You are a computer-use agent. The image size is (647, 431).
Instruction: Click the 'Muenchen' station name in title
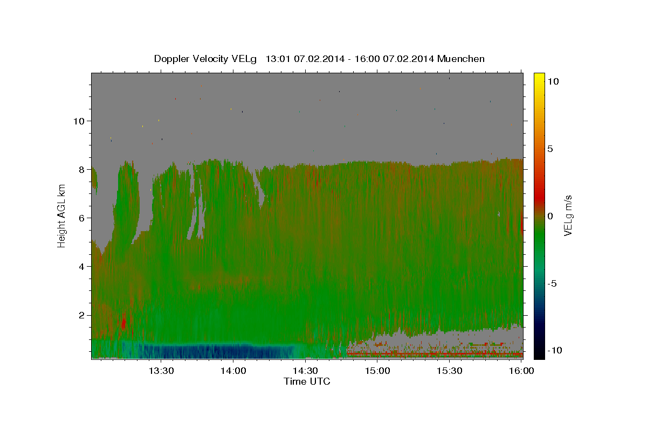point(461,59)
